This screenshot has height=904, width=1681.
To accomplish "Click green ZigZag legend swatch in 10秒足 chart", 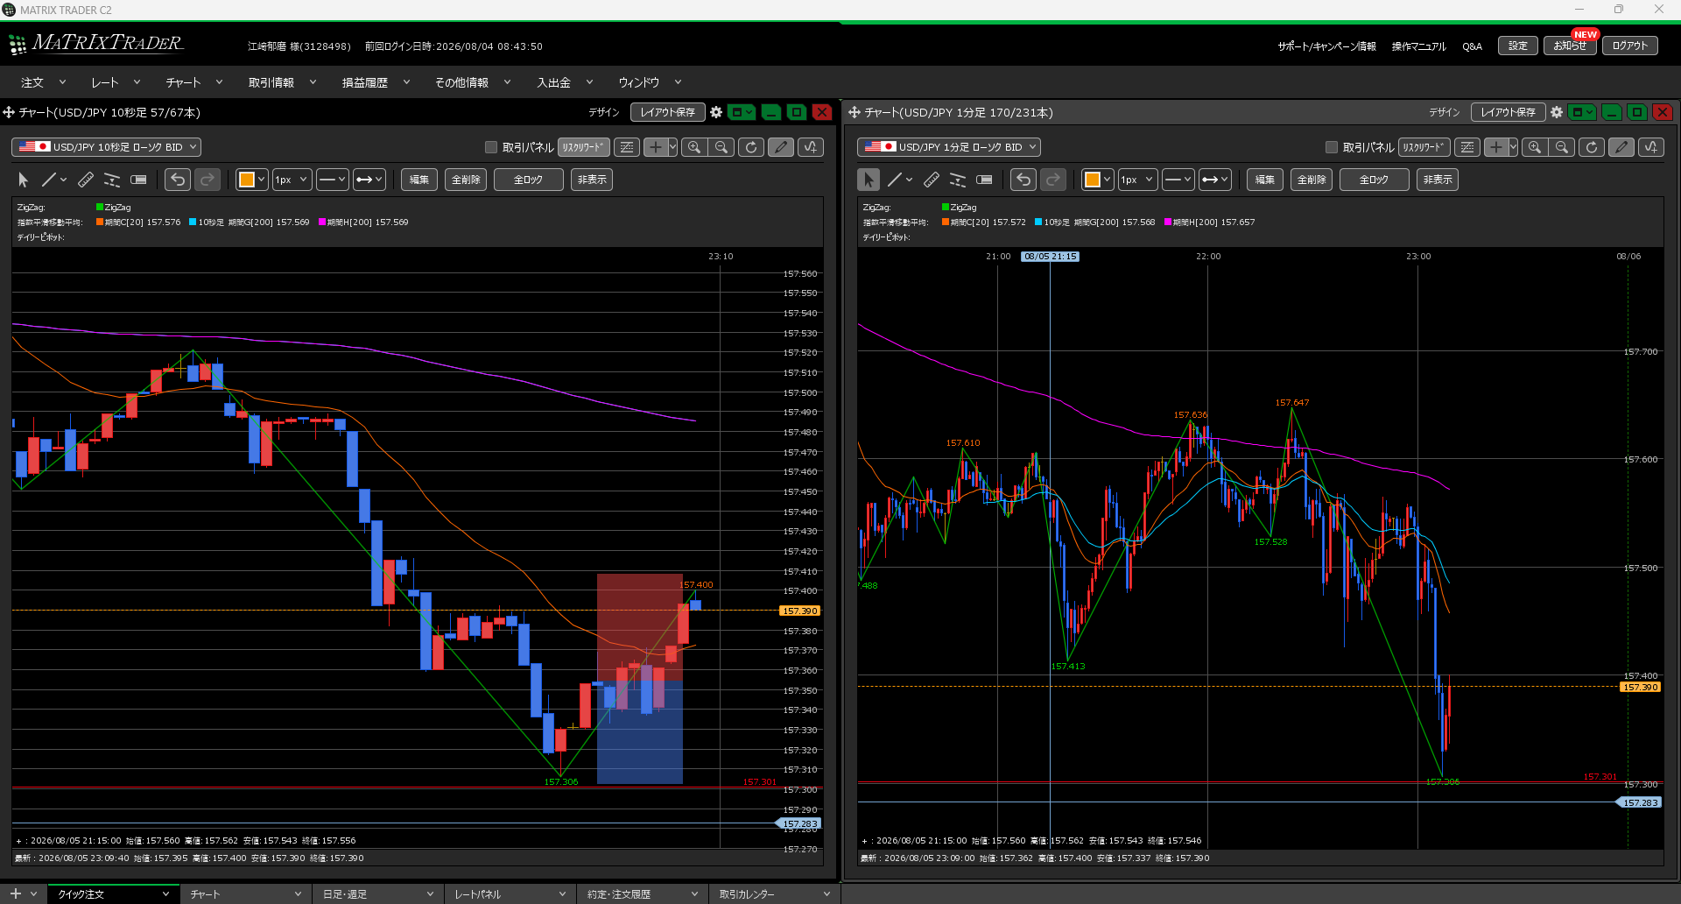I will 100,208.
